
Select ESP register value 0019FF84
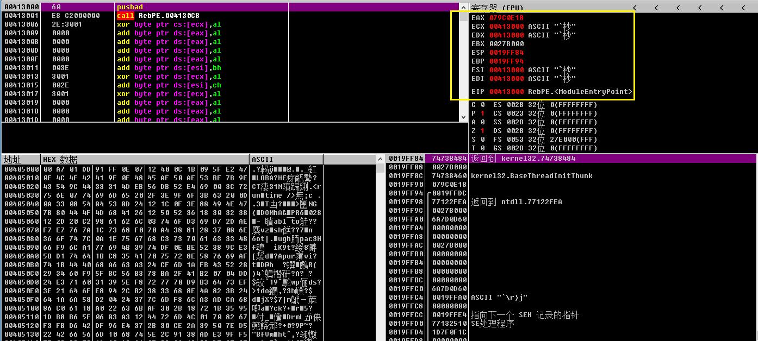tap(506, 53)
